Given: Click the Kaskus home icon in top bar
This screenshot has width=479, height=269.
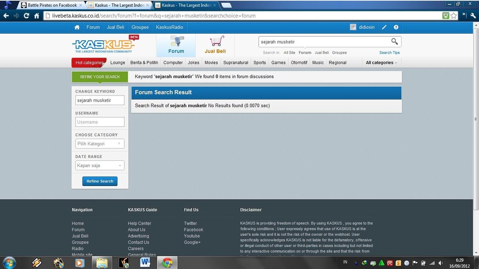Looking at the screenshot, I should point(77,27).
